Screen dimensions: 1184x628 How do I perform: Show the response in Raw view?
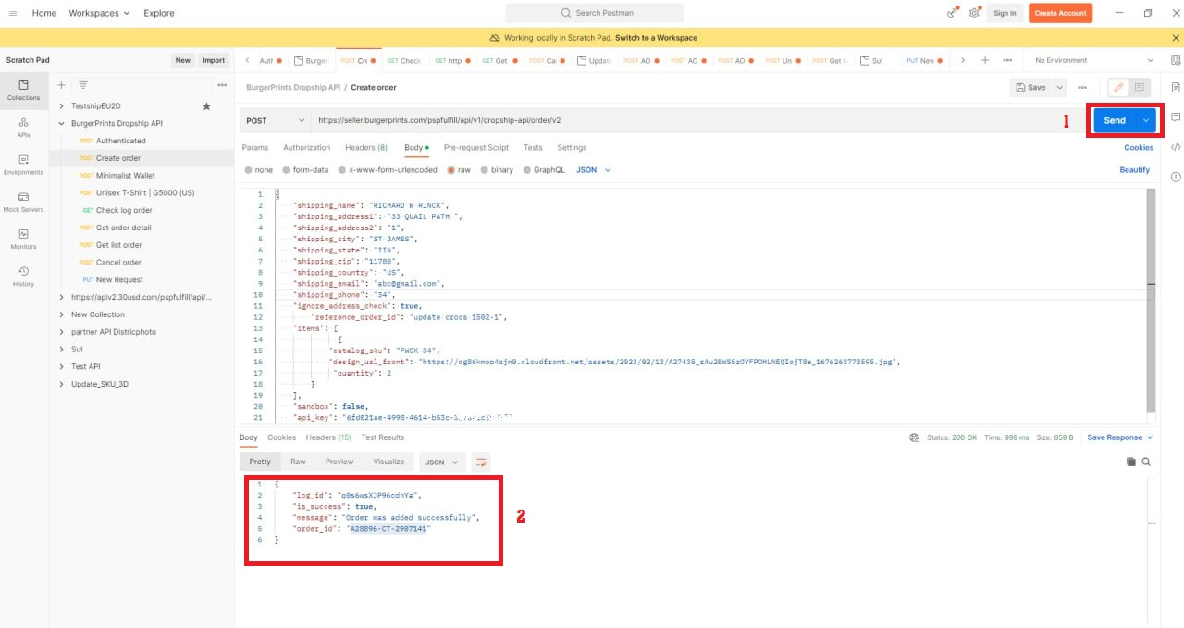point(298,462)
